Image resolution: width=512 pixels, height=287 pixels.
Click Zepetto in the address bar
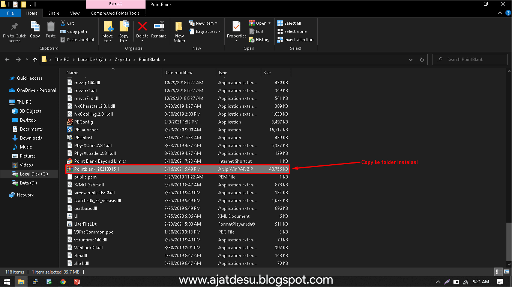click(122, 59)
